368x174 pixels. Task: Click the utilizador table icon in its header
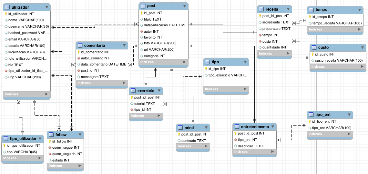(7, 7)
